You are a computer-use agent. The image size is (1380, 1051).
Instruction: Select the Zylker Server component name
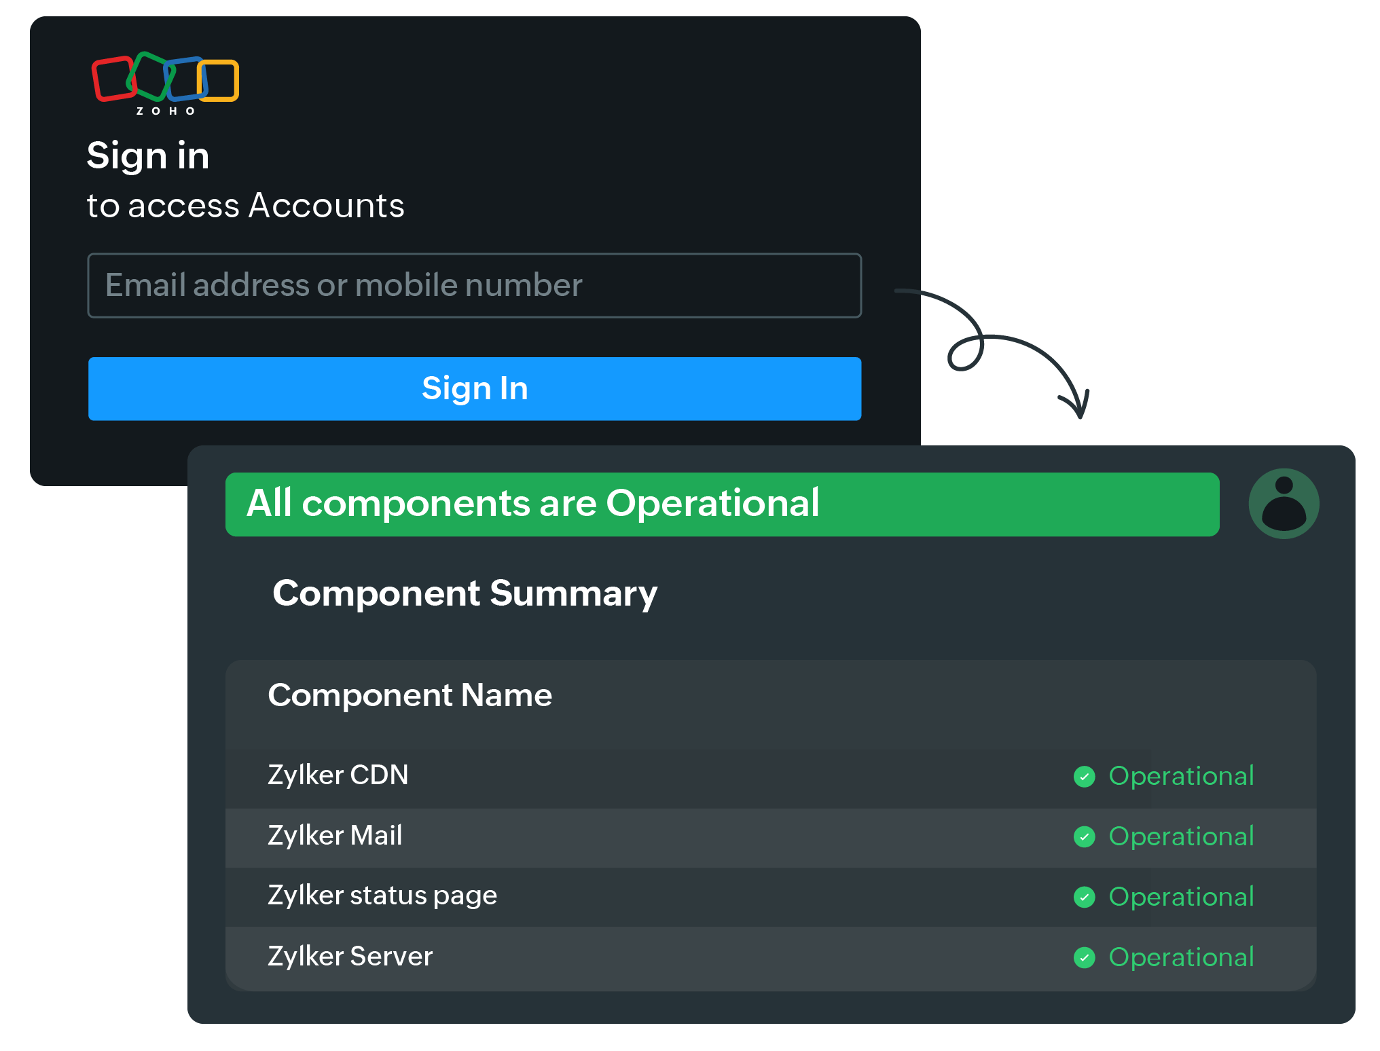(x=350, y=956)
